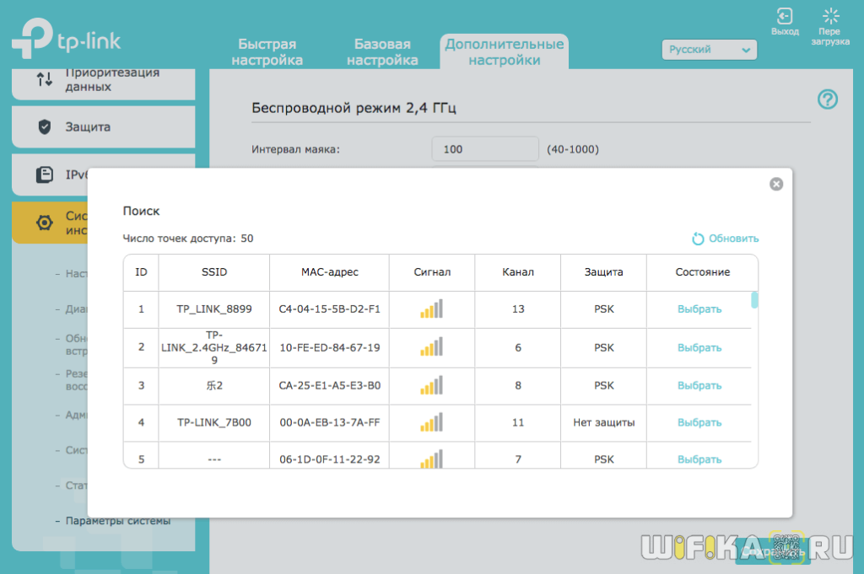Click the reboot (Перезагрузка) icon
Viewport: 864px width, 574px height.
(x=831, y=16)
